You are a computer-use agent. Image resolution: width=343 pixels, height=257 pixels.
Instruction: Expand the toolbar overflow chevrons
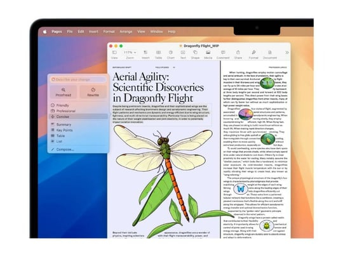point(287,53)
